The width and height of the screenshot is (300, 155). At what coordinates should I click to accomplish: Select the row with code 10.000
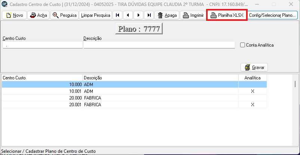tap(134, 85)
